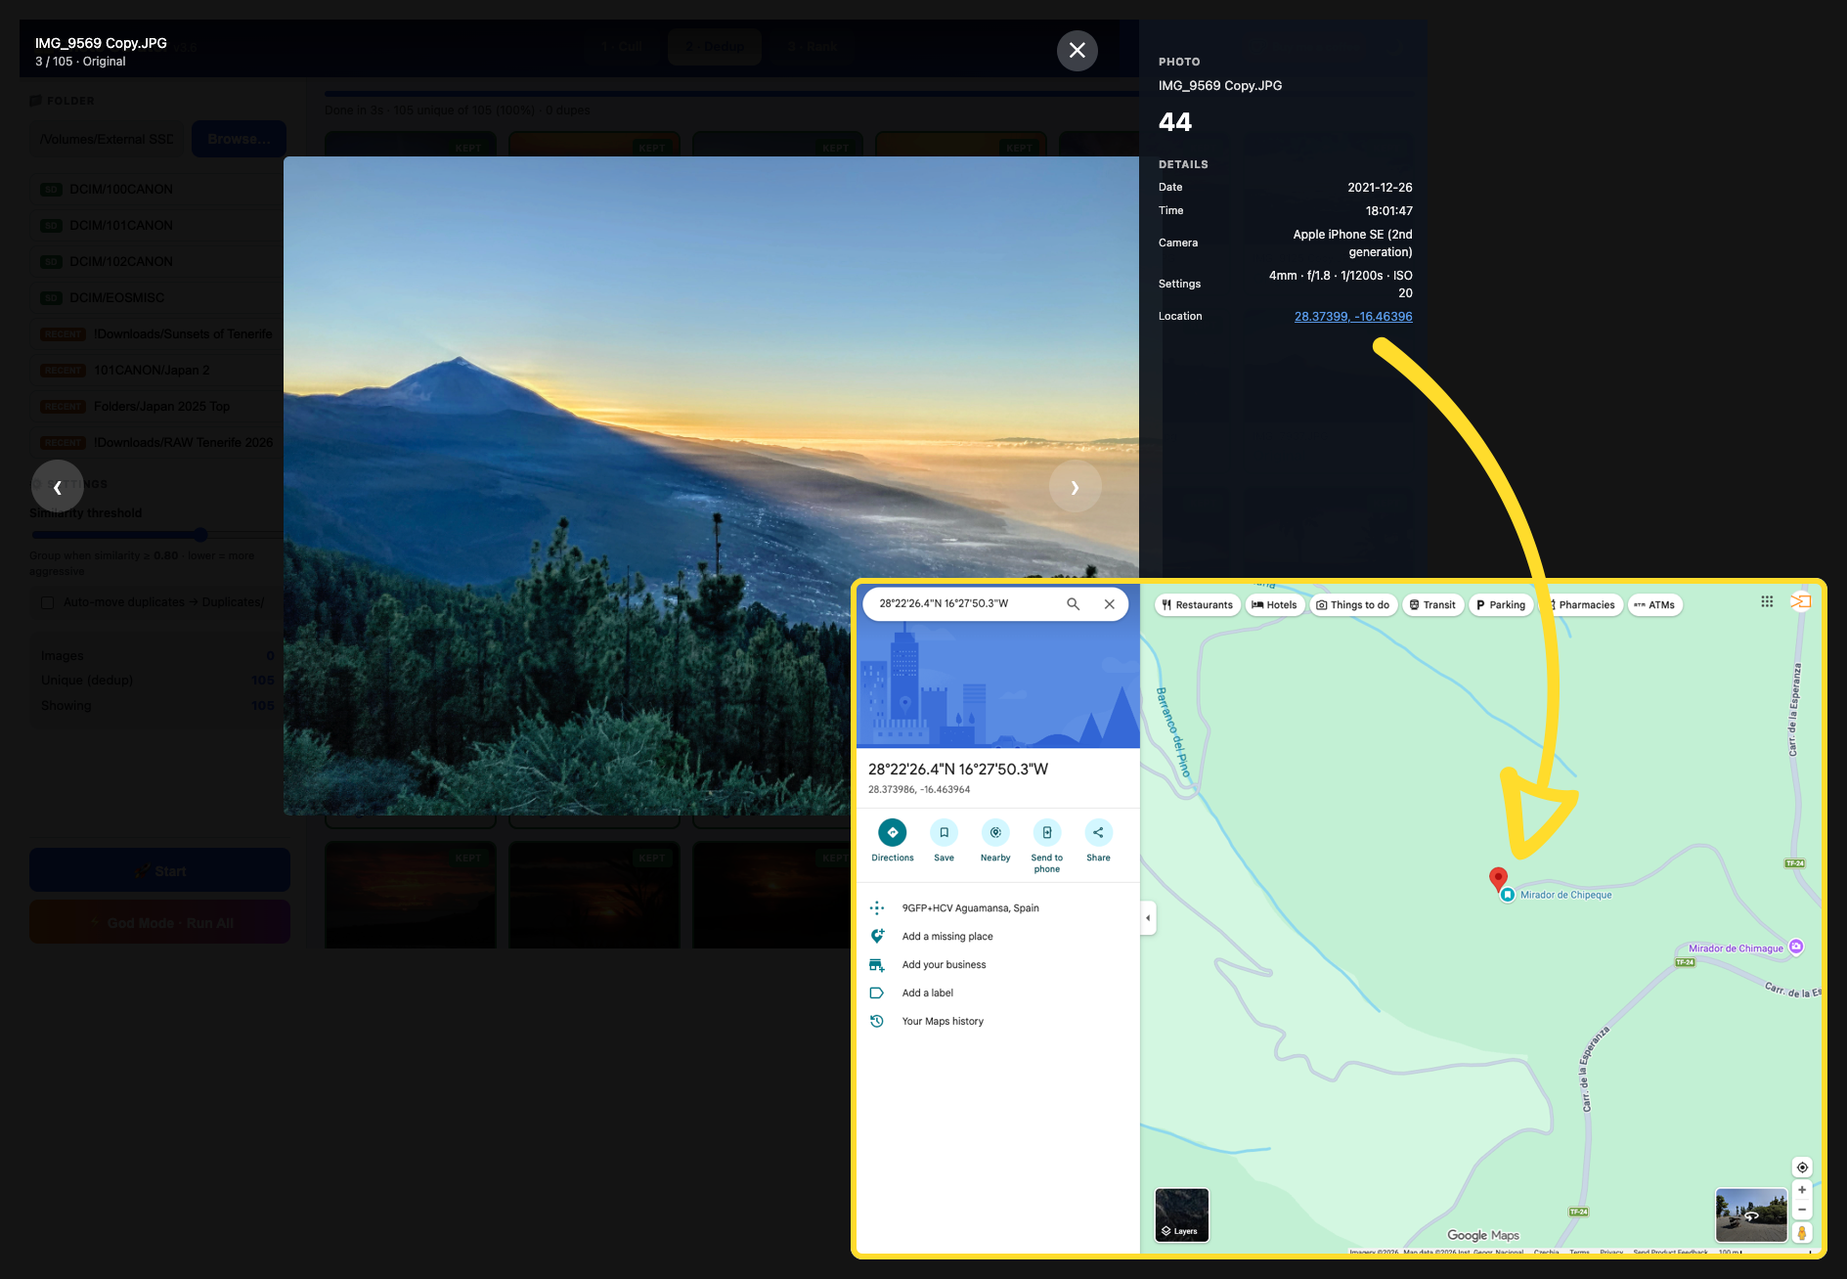Click the account sign-in icon in Maps
This screenshot has width=1847, height=1279.
point(1800,601)
